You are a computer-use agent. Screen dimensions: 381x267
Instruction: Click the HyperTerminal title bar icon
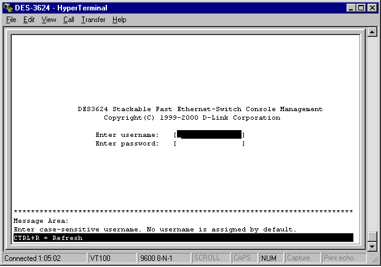coord(7,7)
